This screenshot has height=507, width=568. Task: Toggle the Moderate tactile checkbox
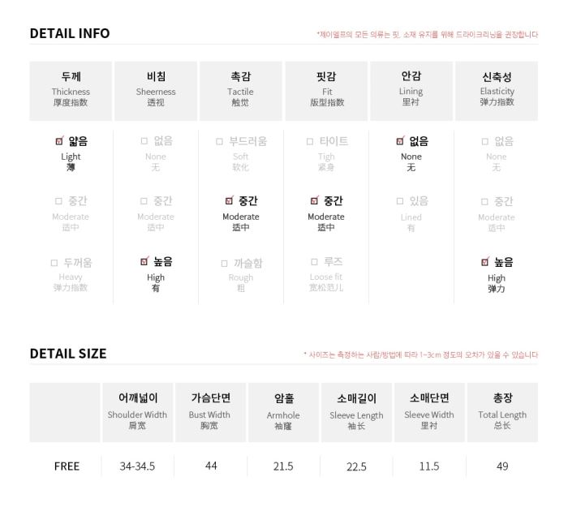click(x=229, y=200)
